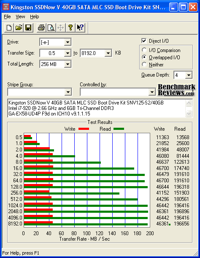Click the description box scroll up arrow
This screenshot has height=258, width=200.
[189, 103]
